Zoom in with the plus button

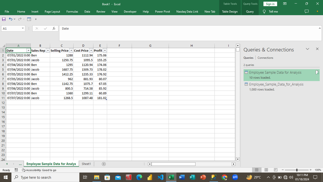[x=310, y=170]
